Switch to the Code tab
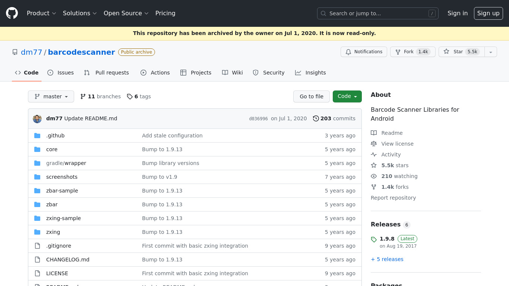This screenshot has height=286, width=509. 26,73
